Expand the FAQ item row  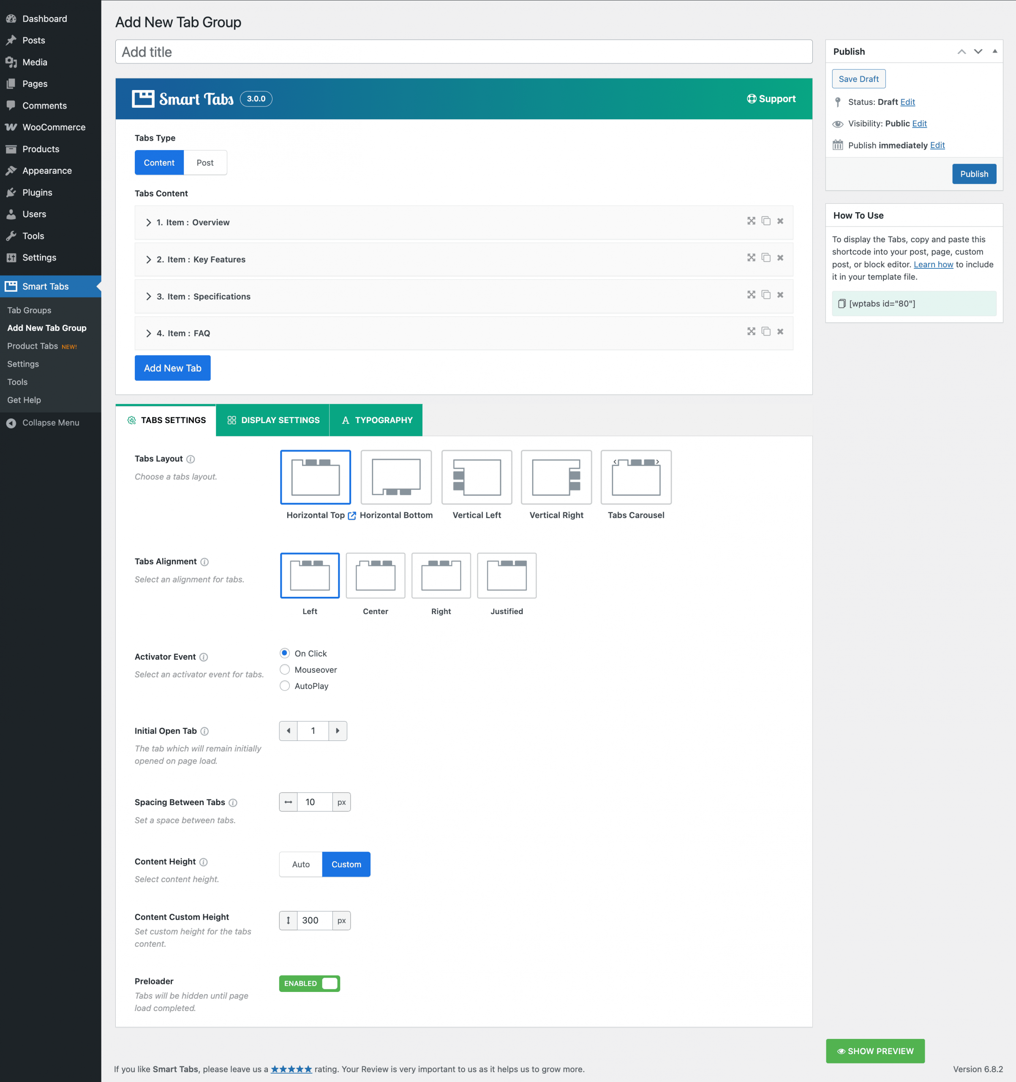[x=463, y=333]
